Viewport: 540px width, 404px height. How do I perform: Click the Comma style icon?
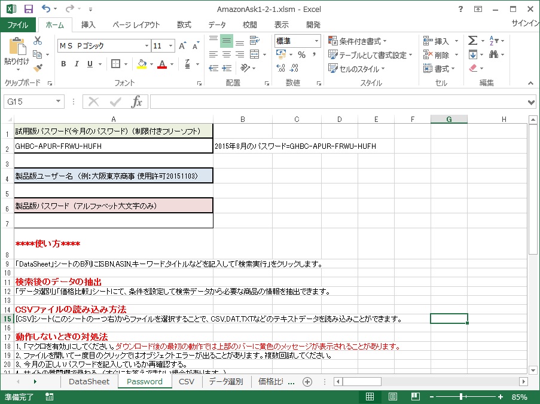pyautogui.click(x=314, y=55)
